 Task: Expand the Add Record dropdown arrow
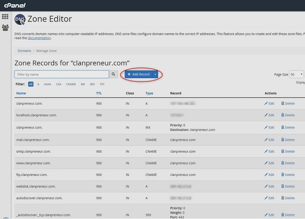pos(155,74)
